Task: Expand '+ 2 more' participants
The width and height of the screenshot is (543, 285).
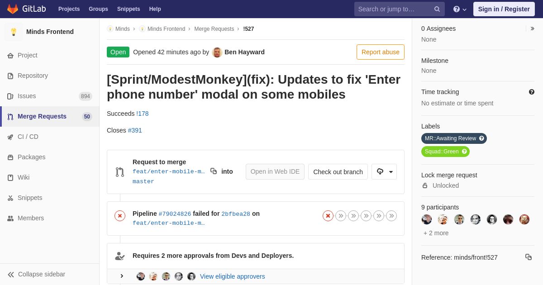Action: (436, 233)
